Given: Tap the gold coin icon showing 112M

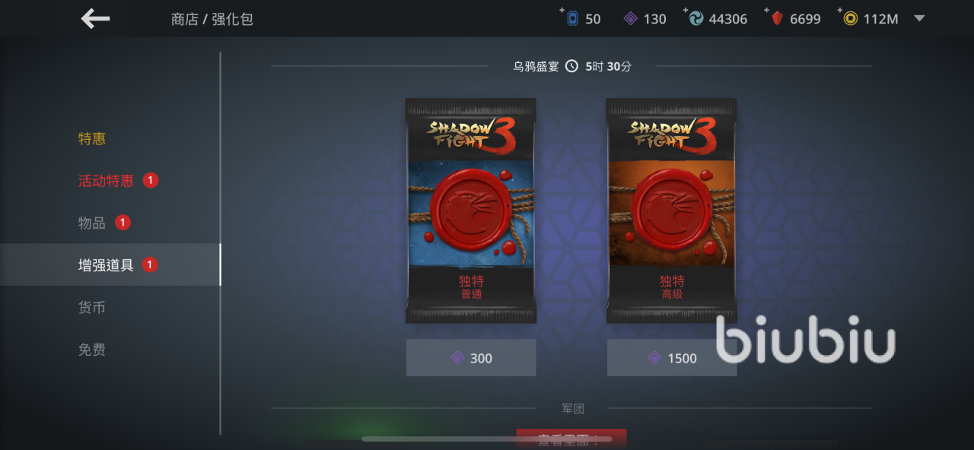Looking at the screenshot, I should pyautogui.click(x=850, y=19).
